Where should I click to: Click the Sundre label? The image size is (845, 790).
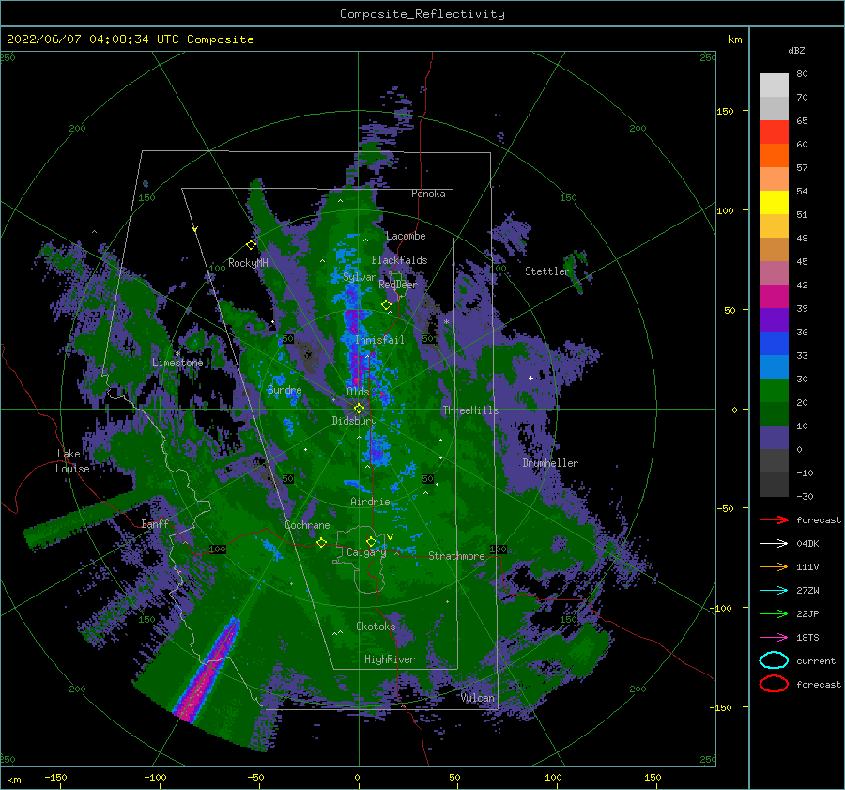[284, 390]
